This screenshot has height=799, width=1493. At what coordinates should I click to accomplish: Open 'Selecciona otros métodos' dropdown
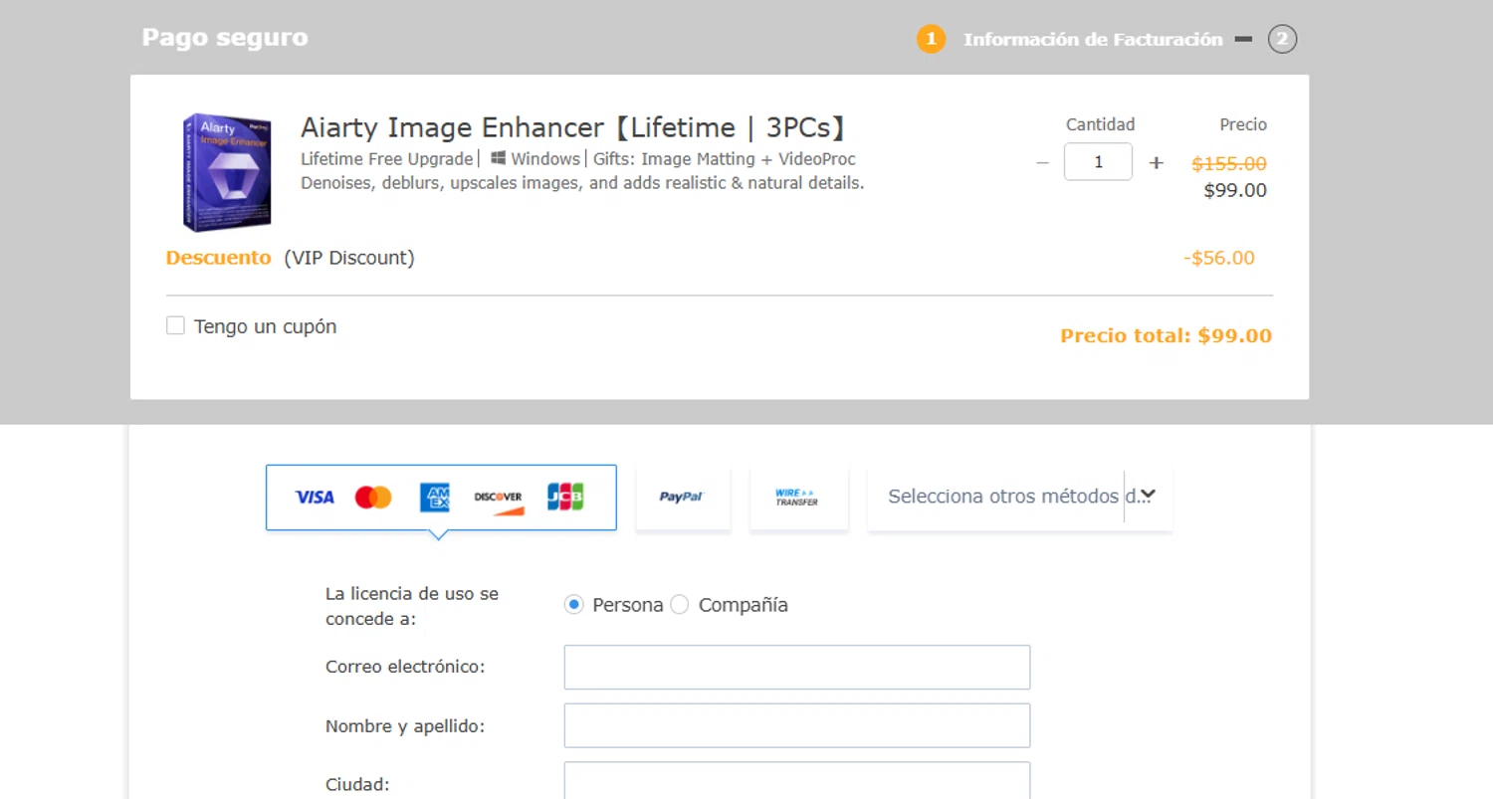coord(1020,496)
